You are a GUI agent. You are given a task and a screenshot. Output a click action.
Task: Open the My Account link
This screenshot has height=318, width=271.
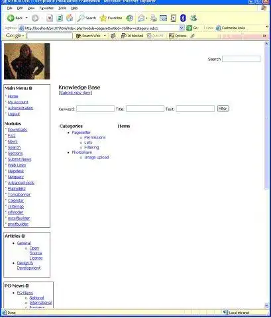[18, 102]
